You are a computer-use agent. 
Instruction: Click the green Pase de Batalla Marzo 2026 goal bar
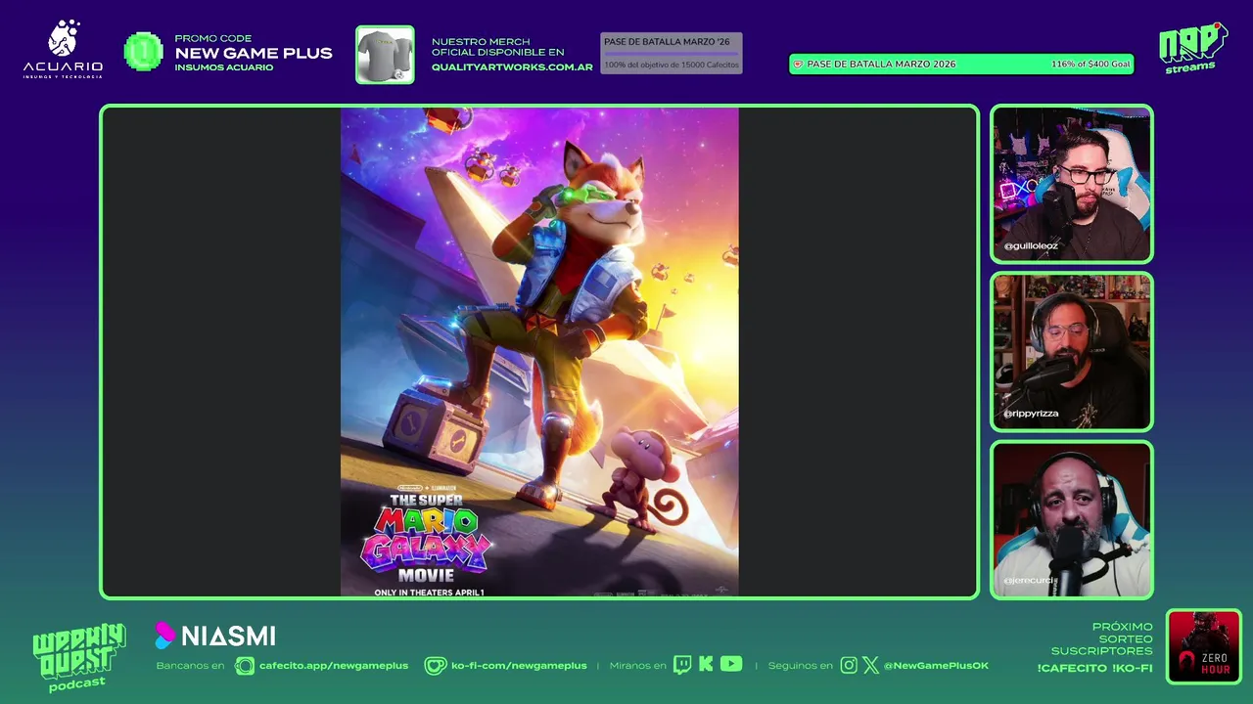point(961,64)
